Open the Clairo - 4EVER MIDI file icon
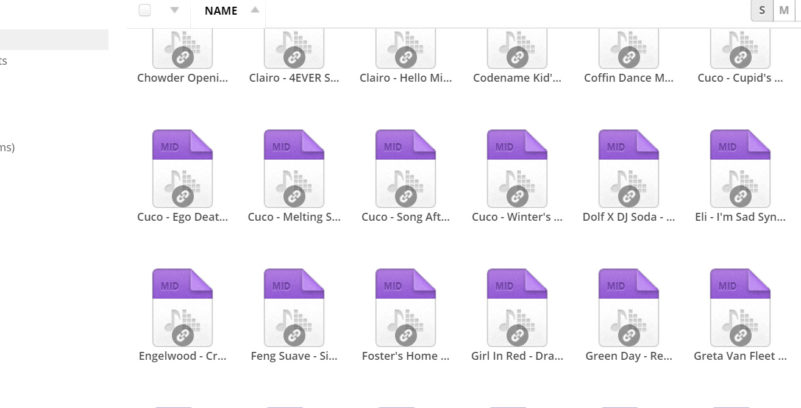The width and height of the screenshot is (801, 408). point(294,49)
